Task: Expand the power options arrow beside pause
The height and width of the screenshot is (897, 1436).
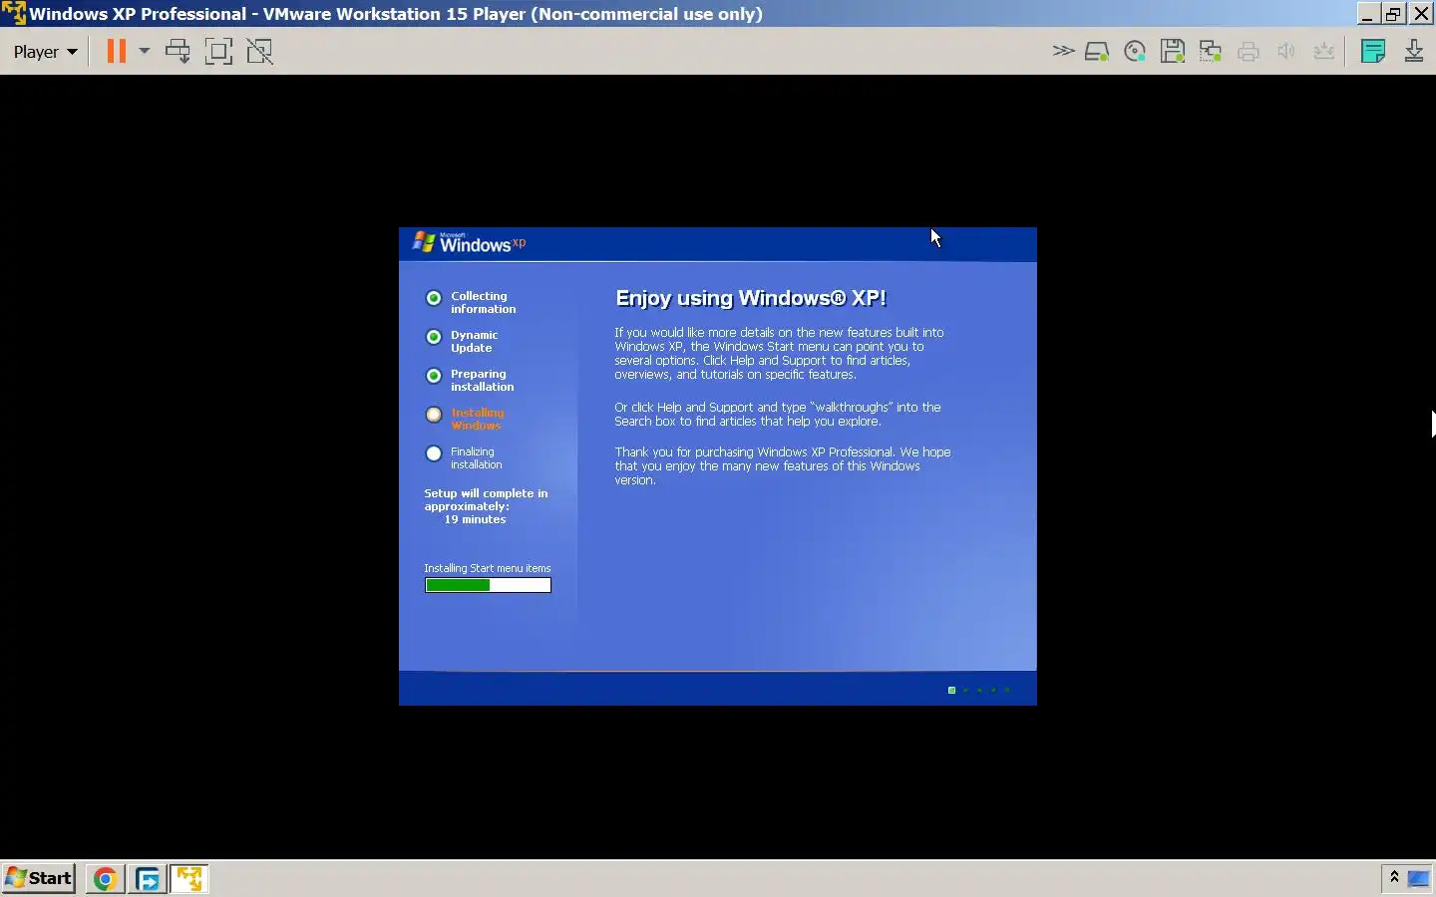Action: click(144, 51)
